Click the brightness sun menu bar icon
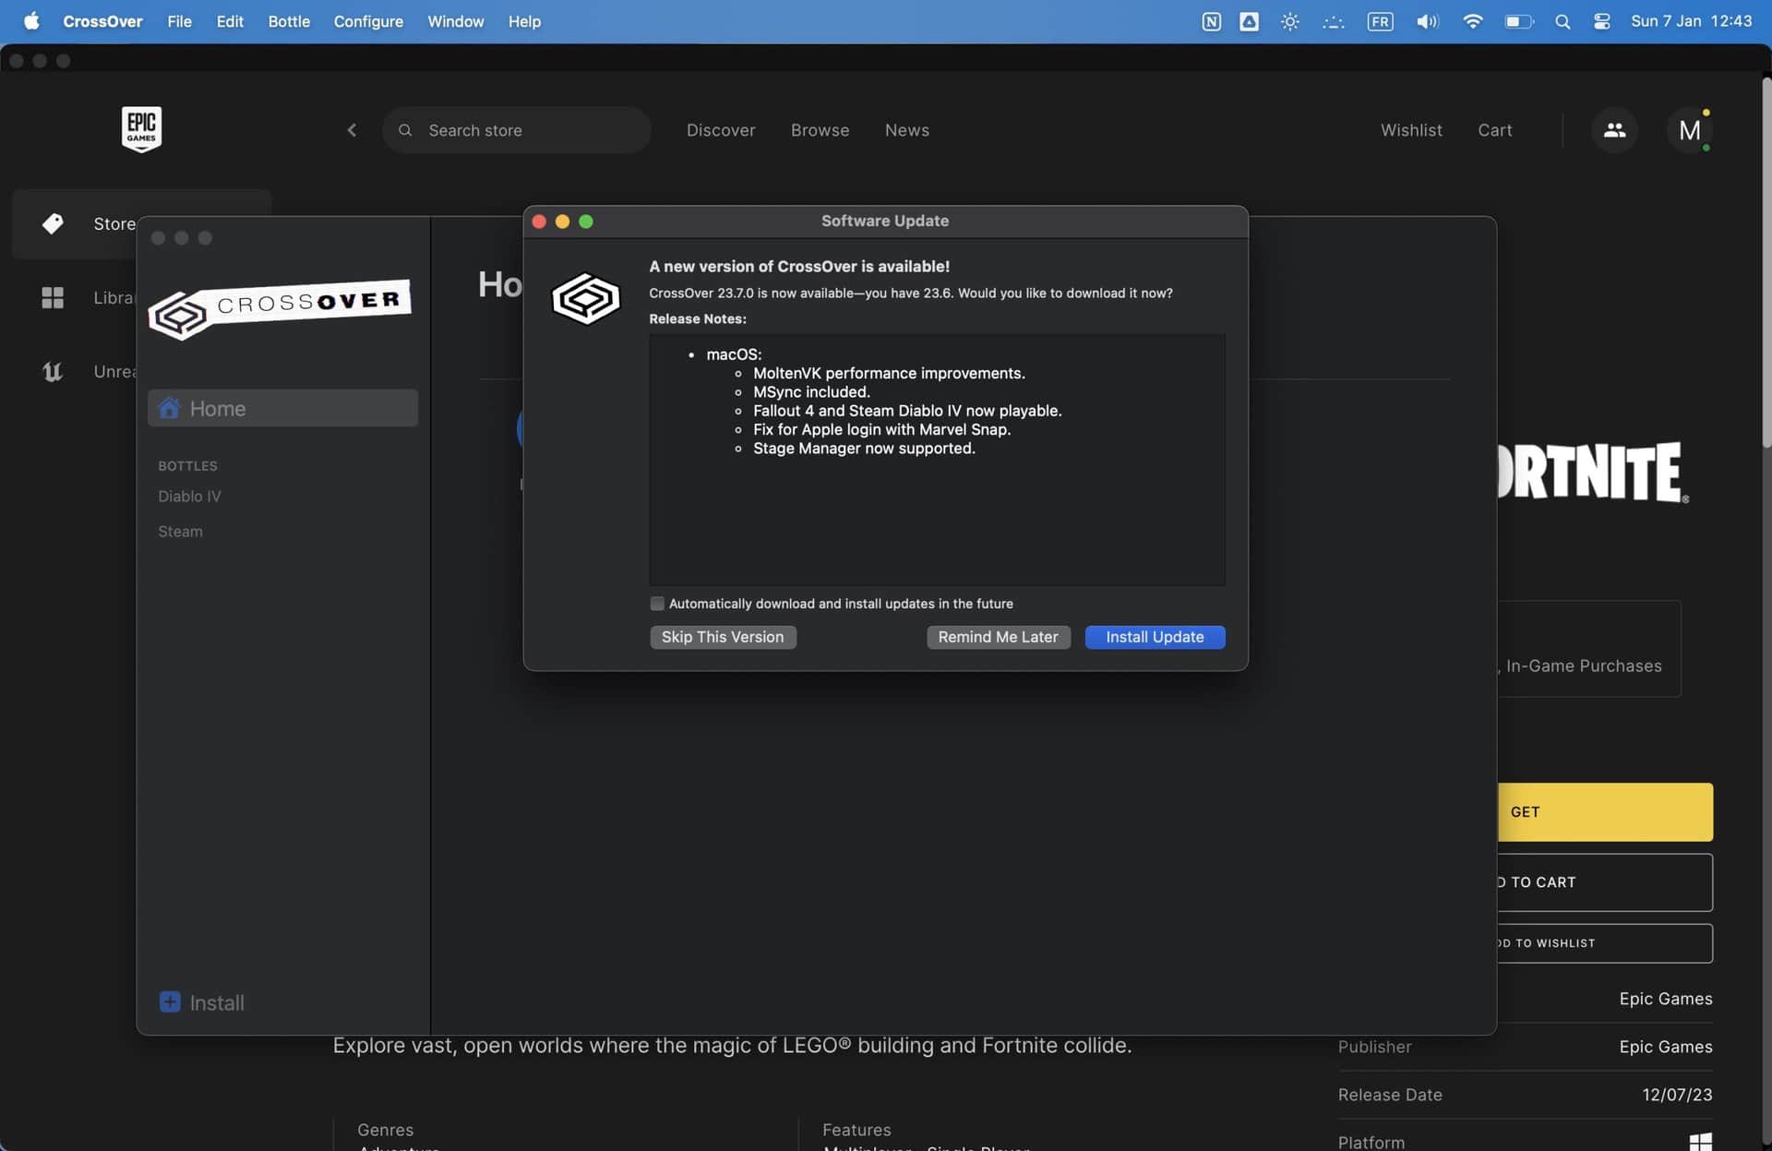 (x=1290, y=21)
